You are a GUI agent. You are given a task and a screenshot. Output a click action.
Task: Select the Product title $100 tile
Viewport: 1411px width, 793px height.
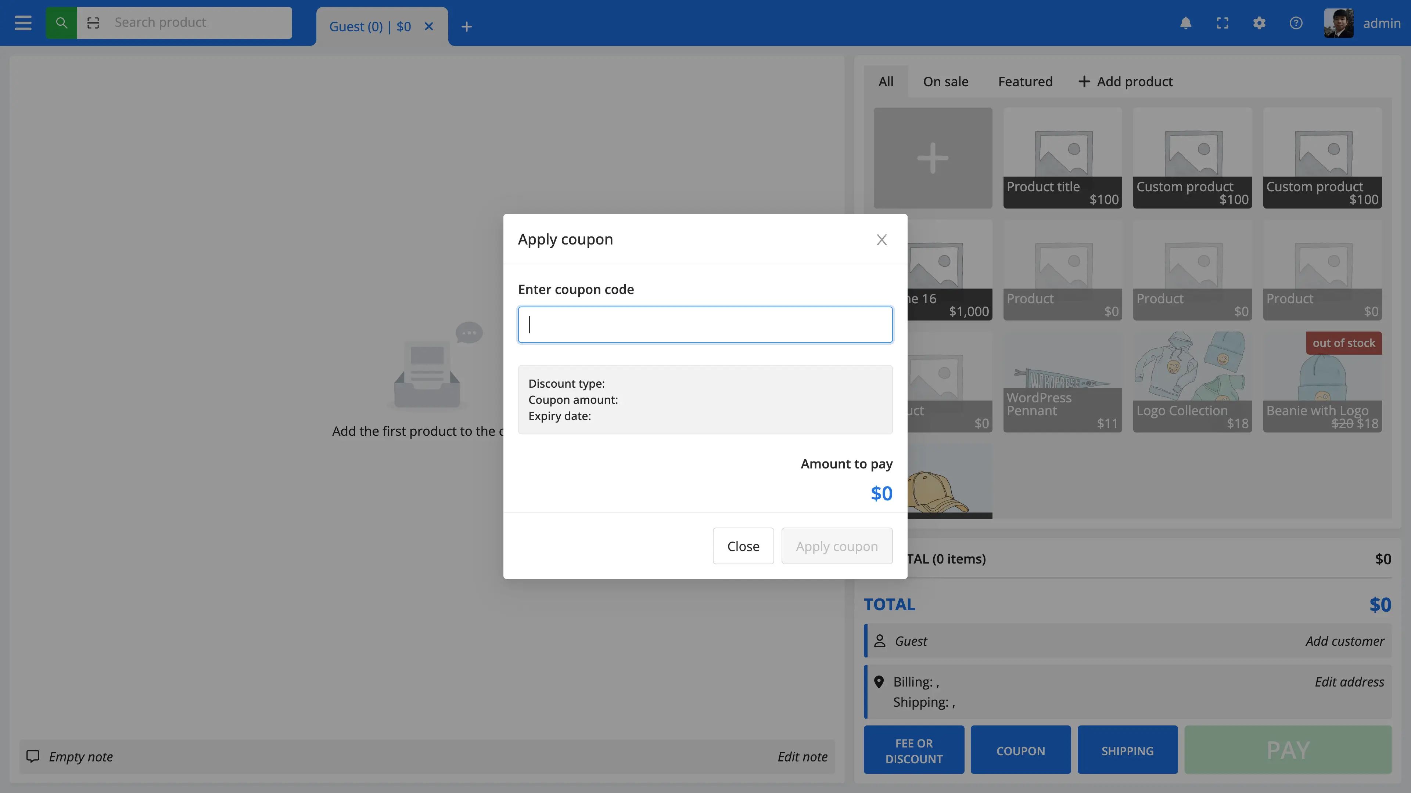(1062, 157)
